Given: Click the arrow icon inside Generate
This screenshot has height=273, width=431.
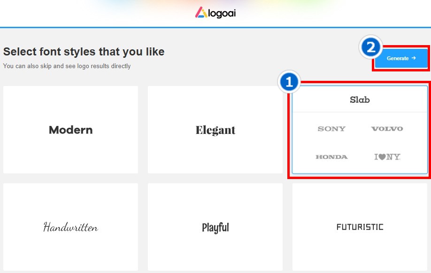Looking at the screenshot, I should click(x=414, y=58).
